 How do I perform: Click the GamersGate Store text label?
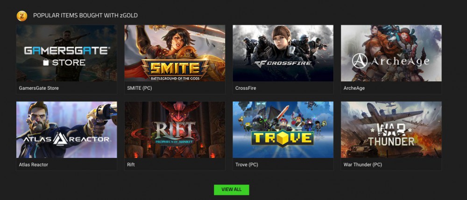pyautogui.click(x=39, y=88)
